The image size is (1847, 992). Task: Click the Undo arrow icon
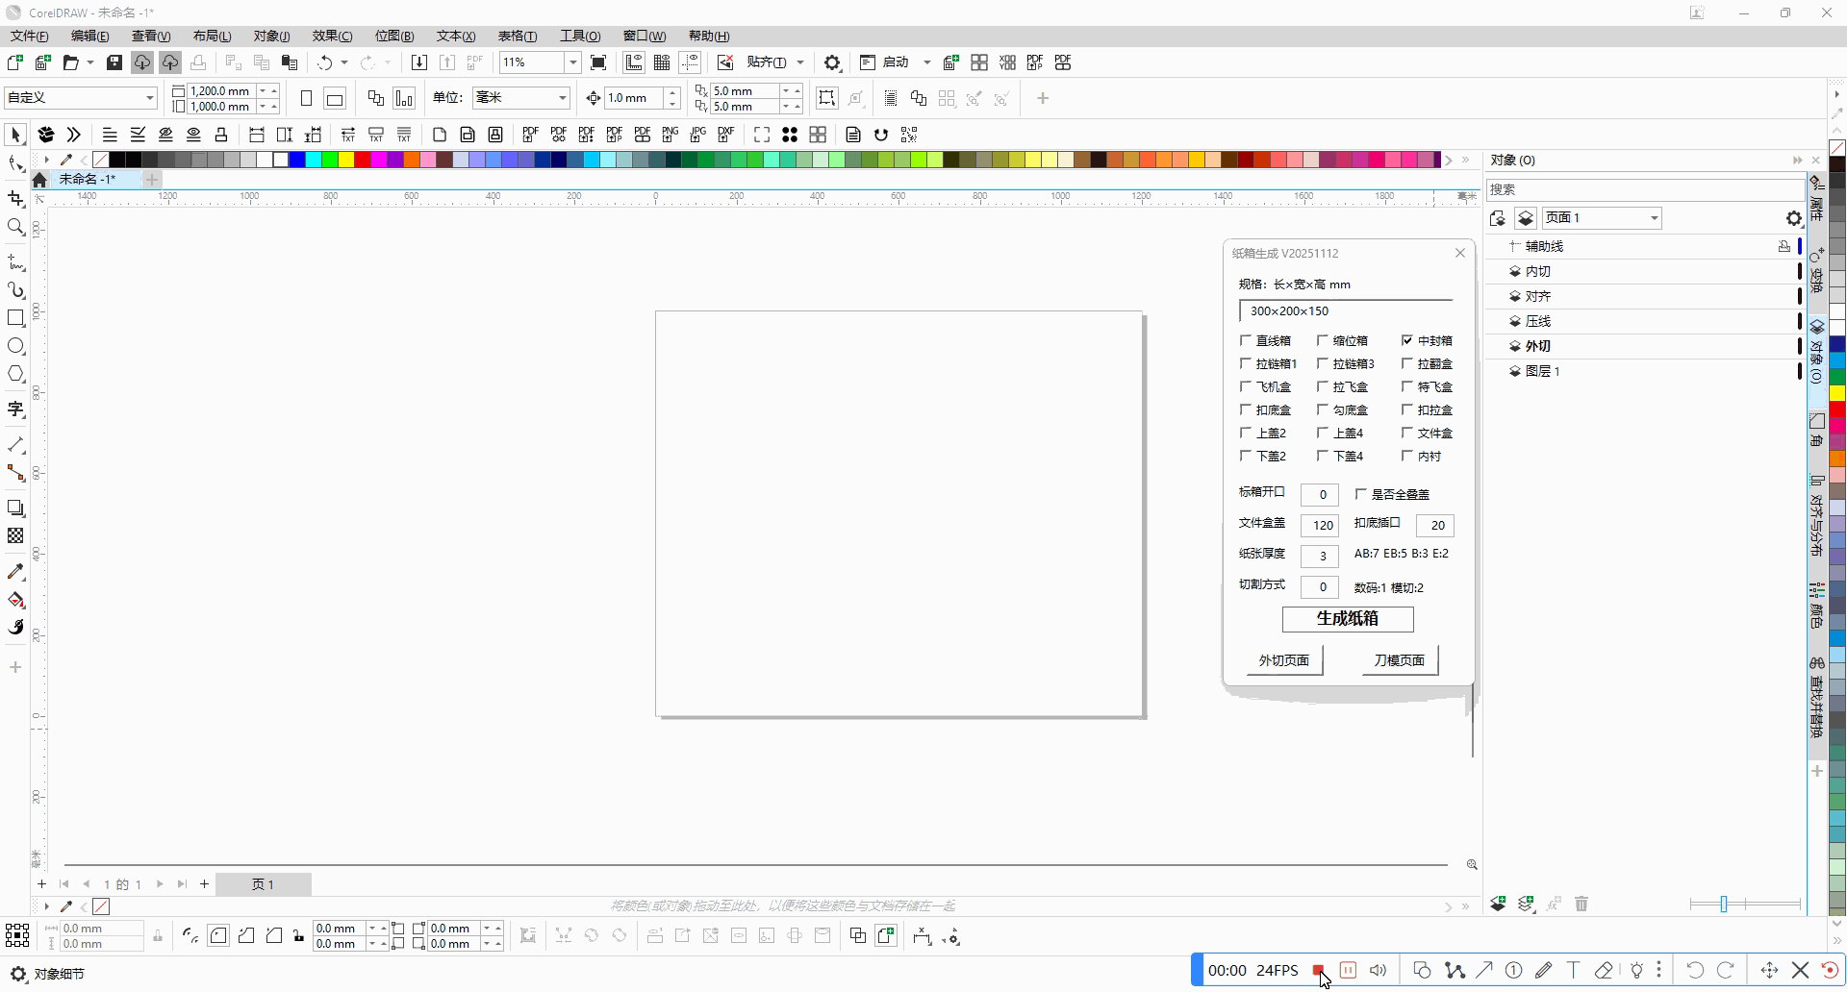pos(325,62)
